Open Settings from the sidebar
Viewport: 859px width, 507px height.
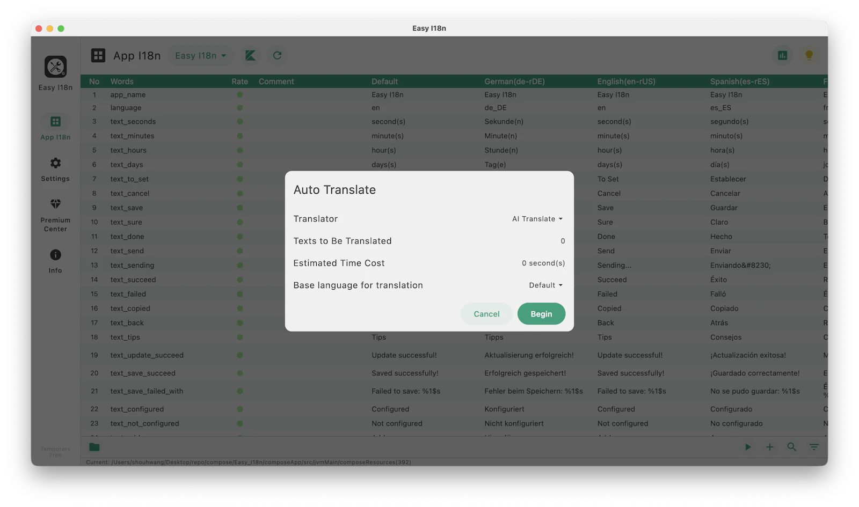55,169
